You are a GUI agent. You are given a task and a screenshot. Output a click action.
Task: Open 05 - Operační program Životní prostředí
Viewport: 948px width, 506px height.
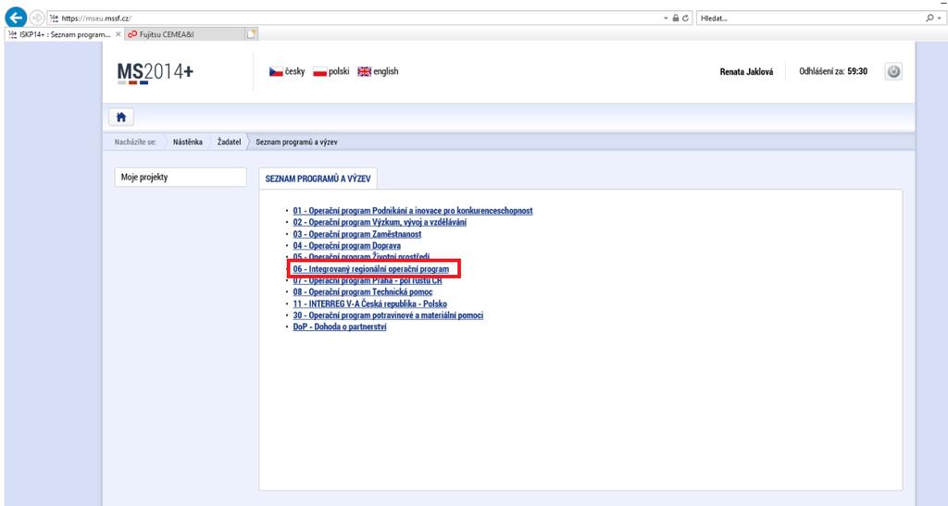click(x=362, y=256)
